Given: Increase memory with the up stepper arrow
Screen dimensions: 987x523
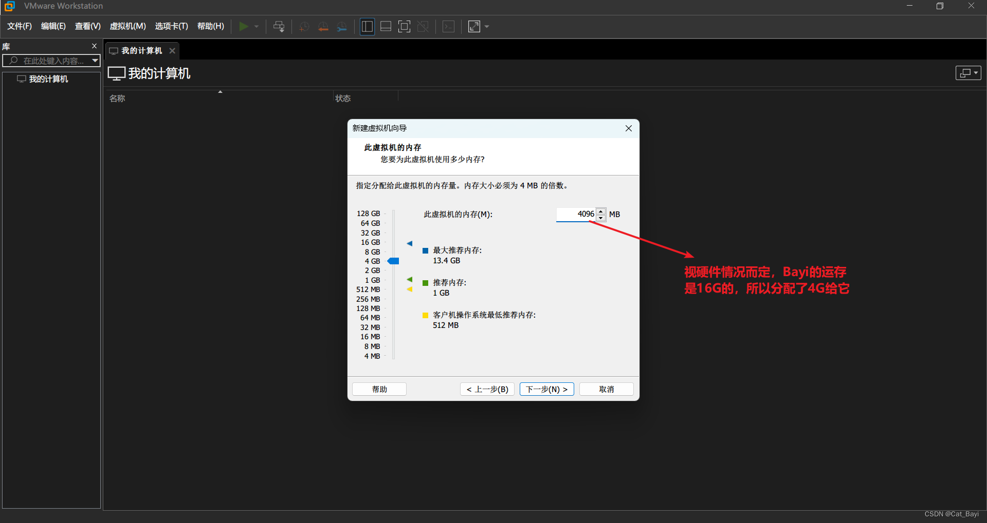Looking at the screenshot, I should [x=601, y=211].
